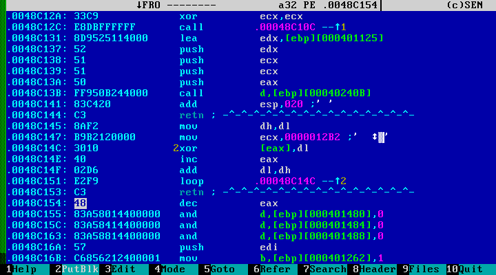Click the Goto function key
496x275 pixels.
tap(222, 269)
